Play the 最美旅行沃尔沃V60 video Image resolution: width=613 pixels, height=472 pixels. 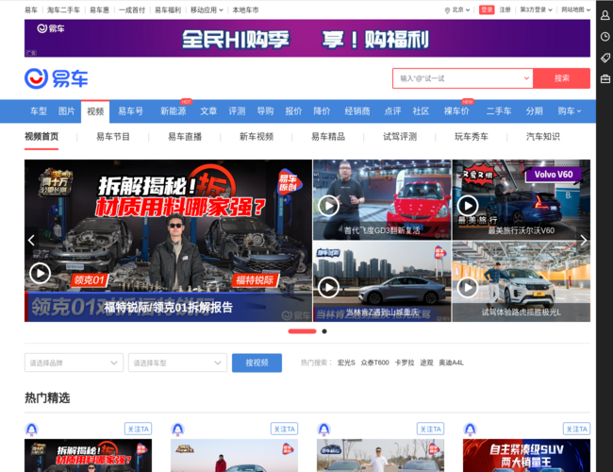468,206
